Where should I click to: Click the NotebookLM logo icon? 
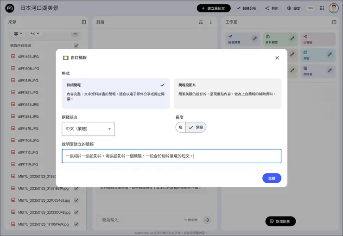click(10, 8)
